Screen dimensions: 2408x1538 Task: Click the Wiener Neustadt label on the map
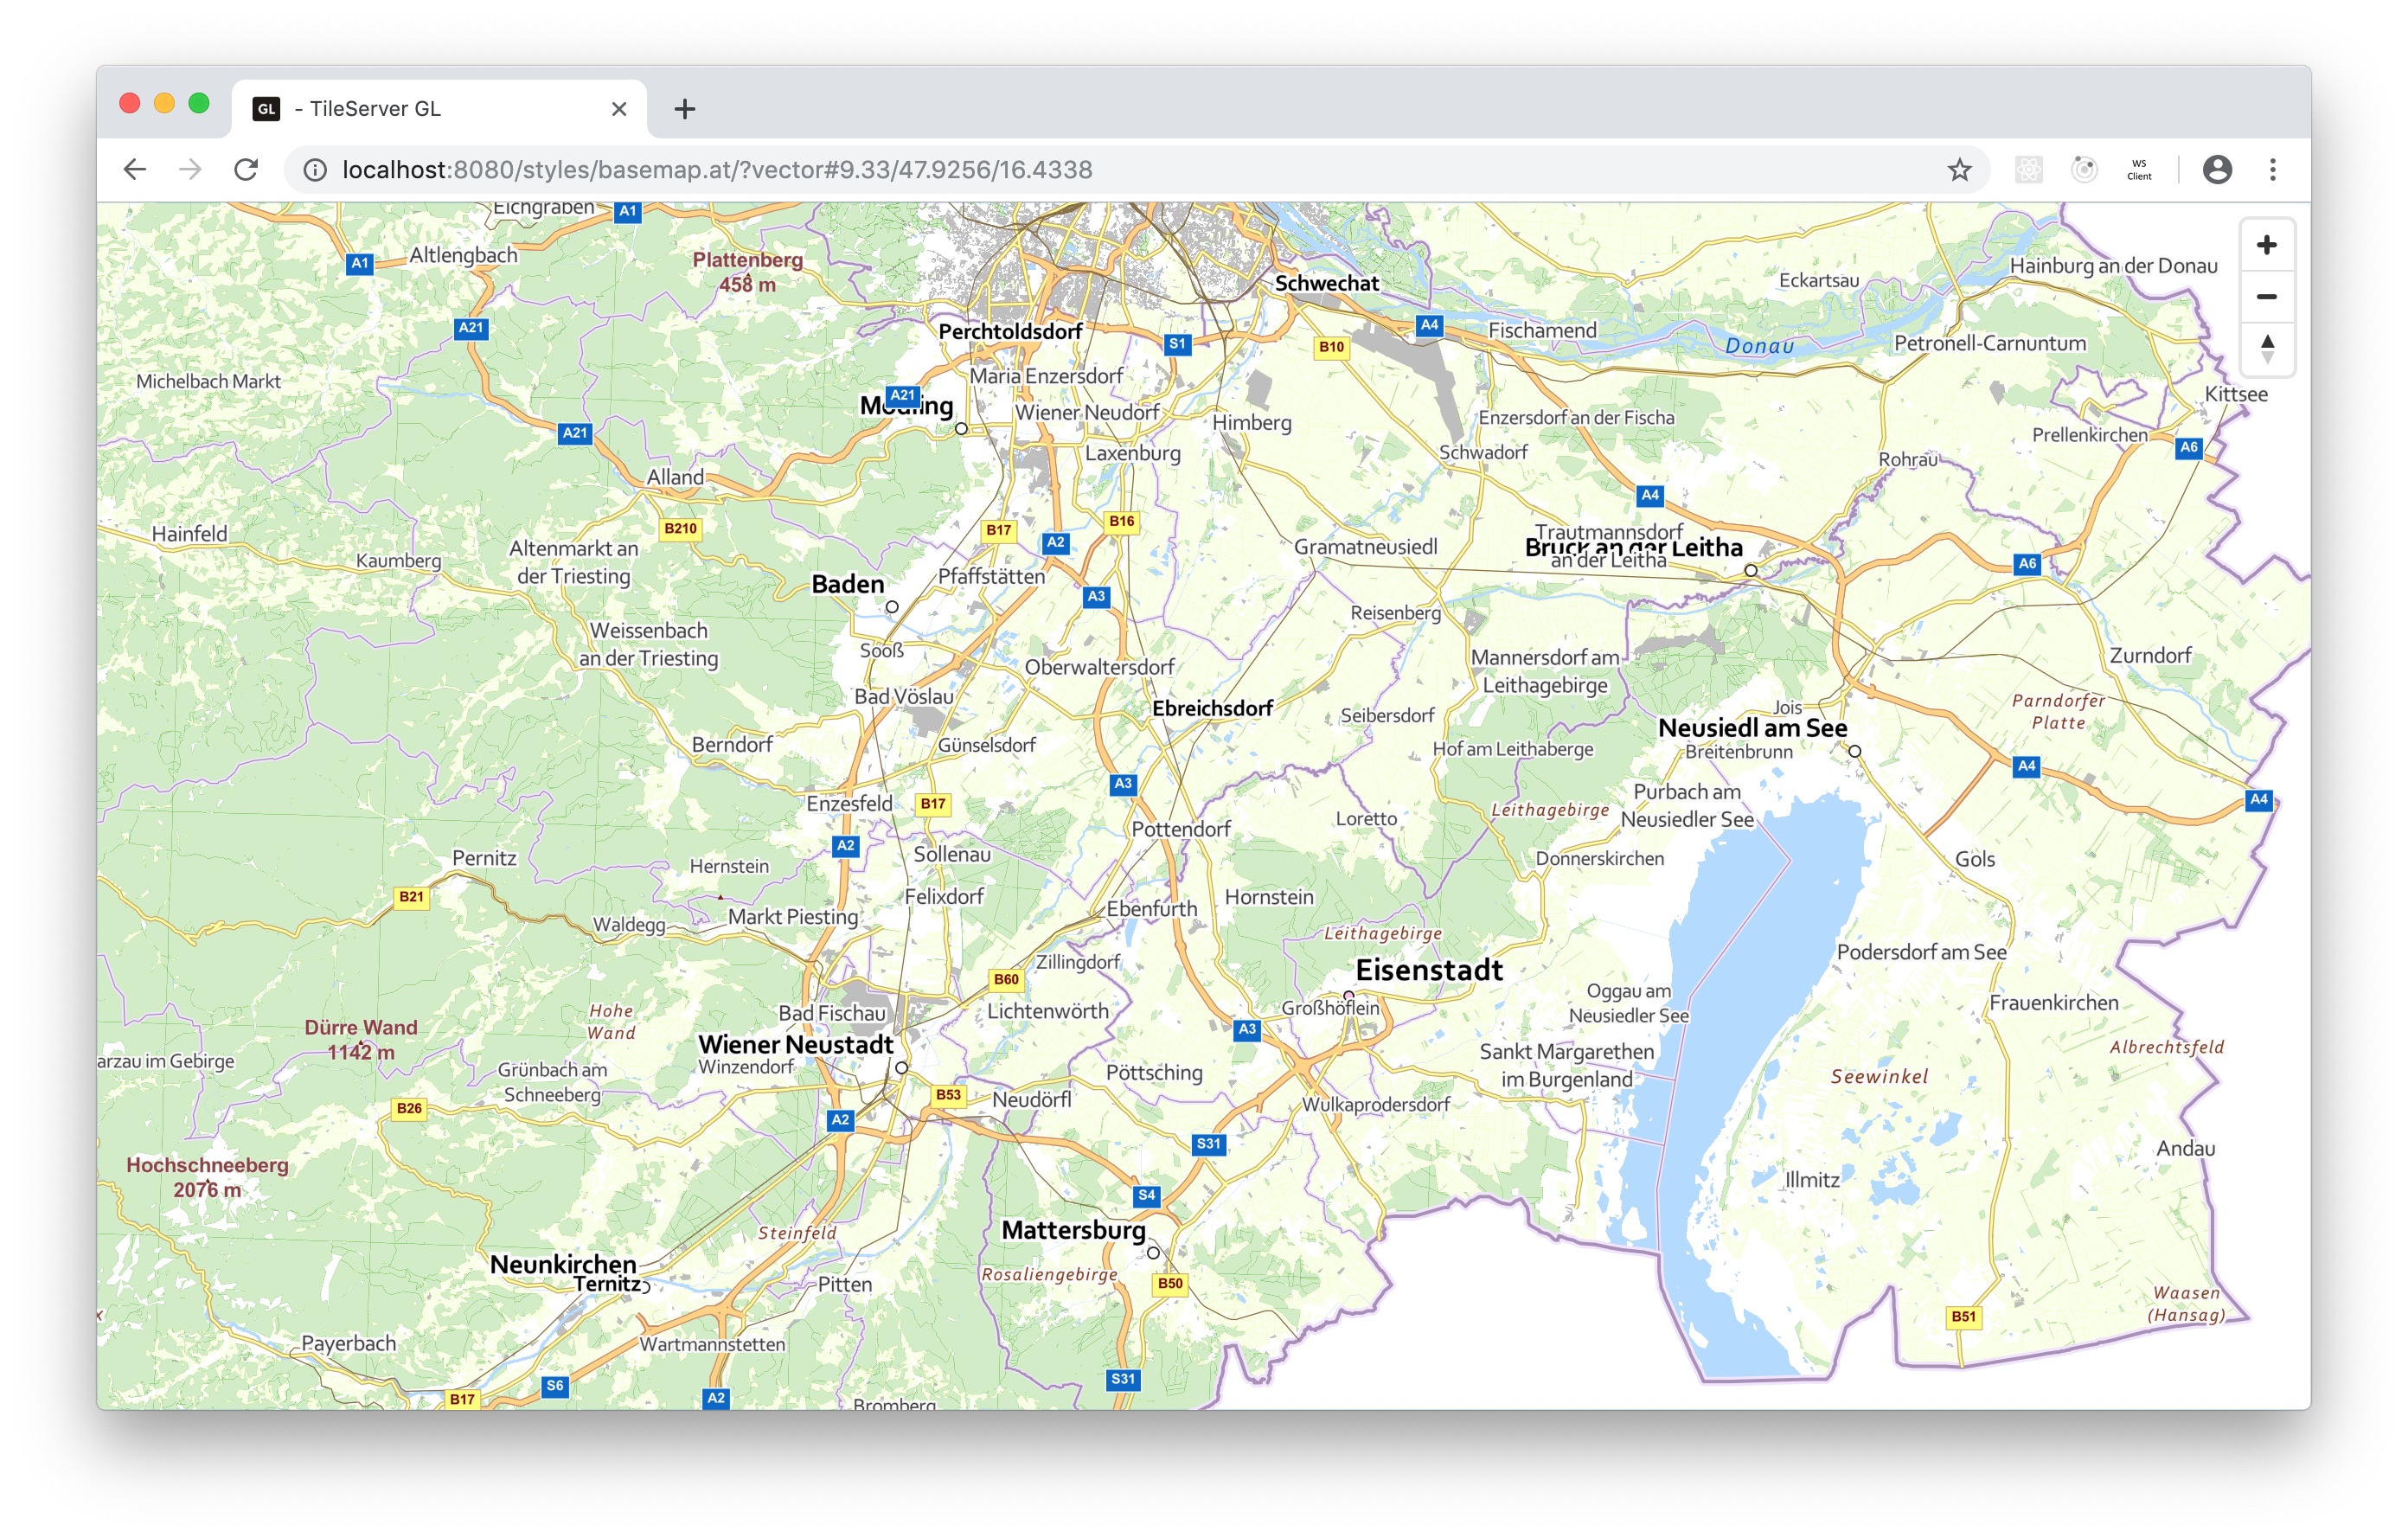click(x=795, y=1044)
